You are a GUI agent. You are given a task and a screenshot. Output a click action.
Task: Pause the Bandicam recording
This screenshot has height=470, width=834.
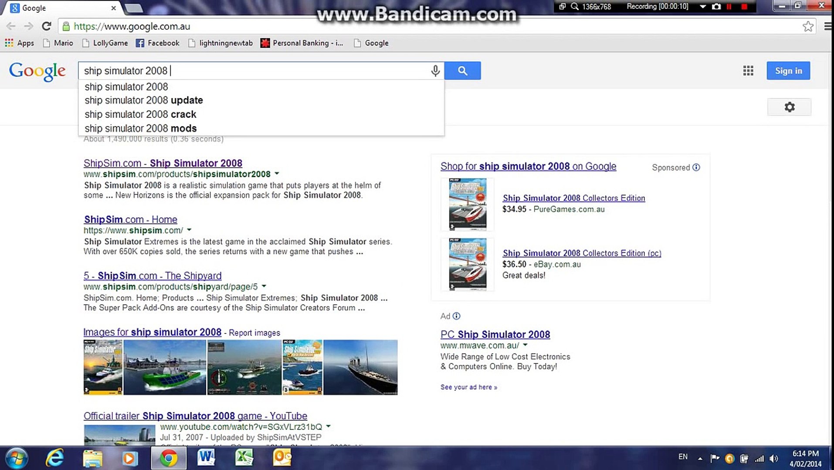click(729, 7)
